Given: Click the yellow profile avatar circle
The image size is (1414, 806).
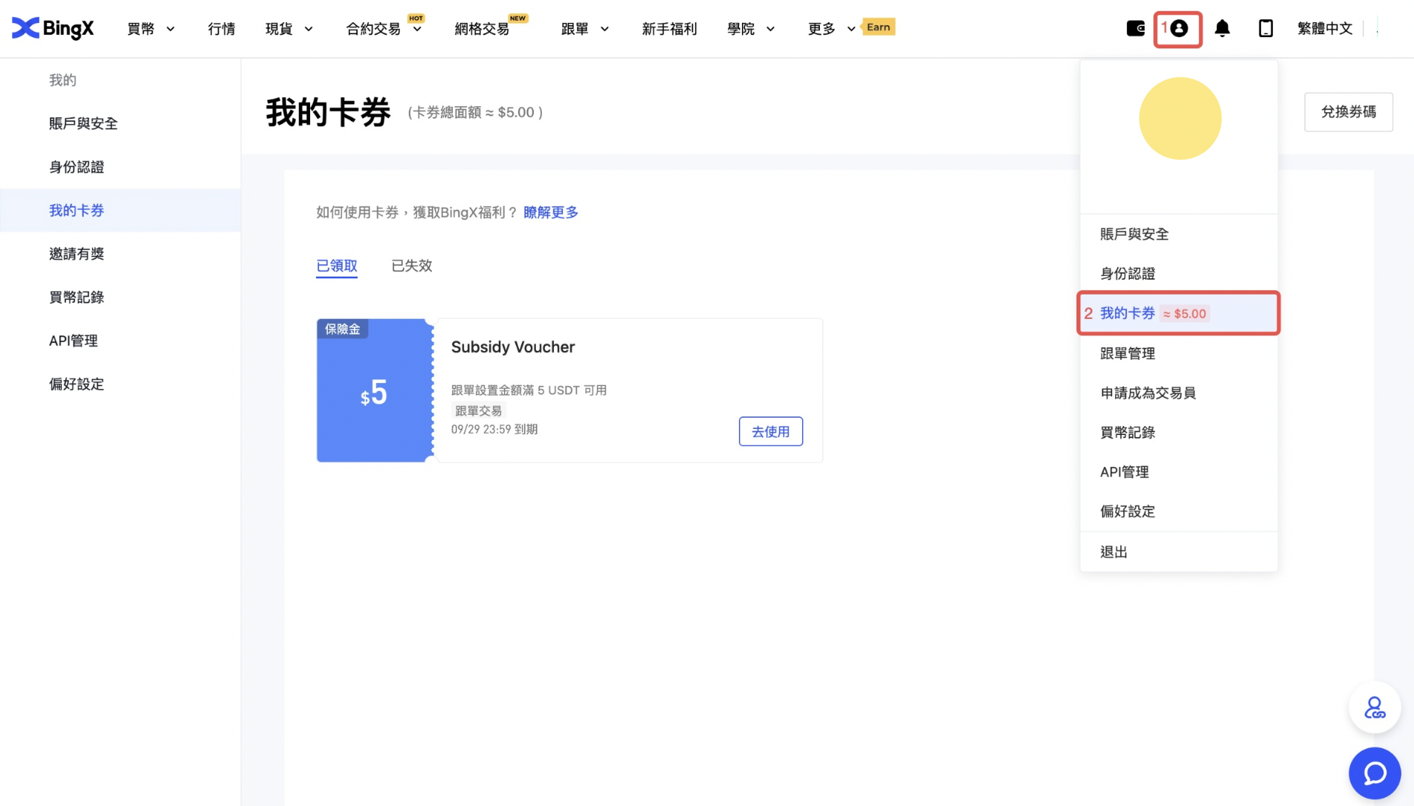Looking at the screenshot, I should click(x=1180, y=118).
